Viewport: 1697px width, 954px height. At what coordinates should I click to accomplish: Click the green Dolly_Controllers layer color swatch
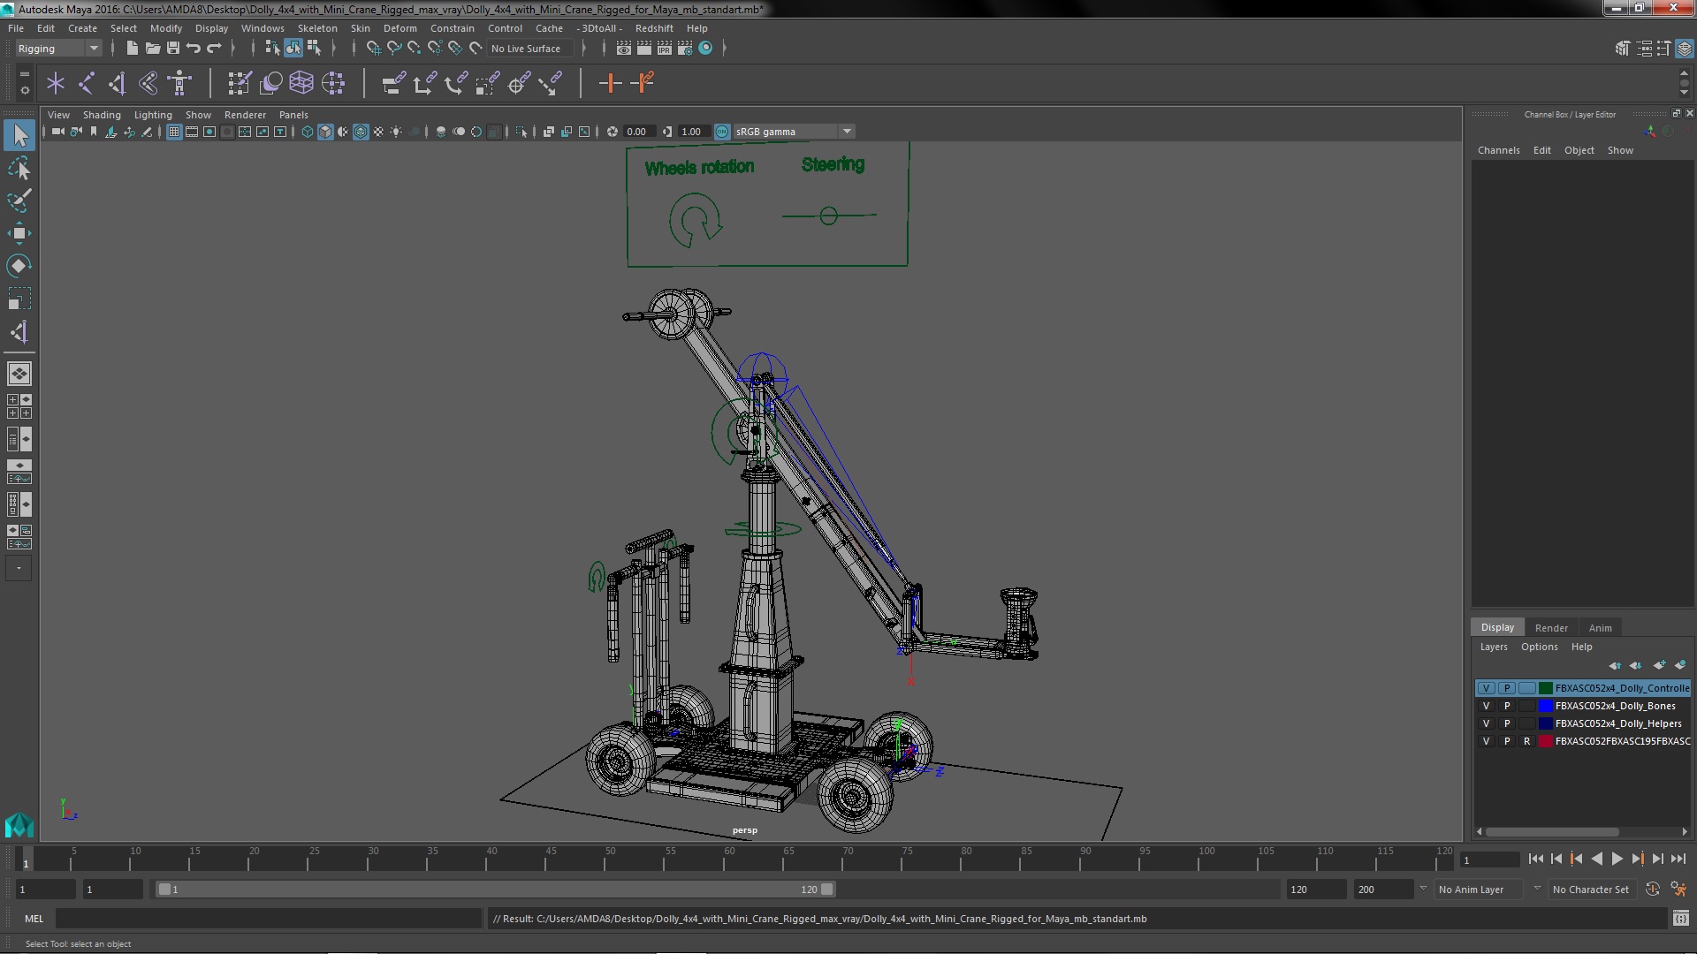1545,688
